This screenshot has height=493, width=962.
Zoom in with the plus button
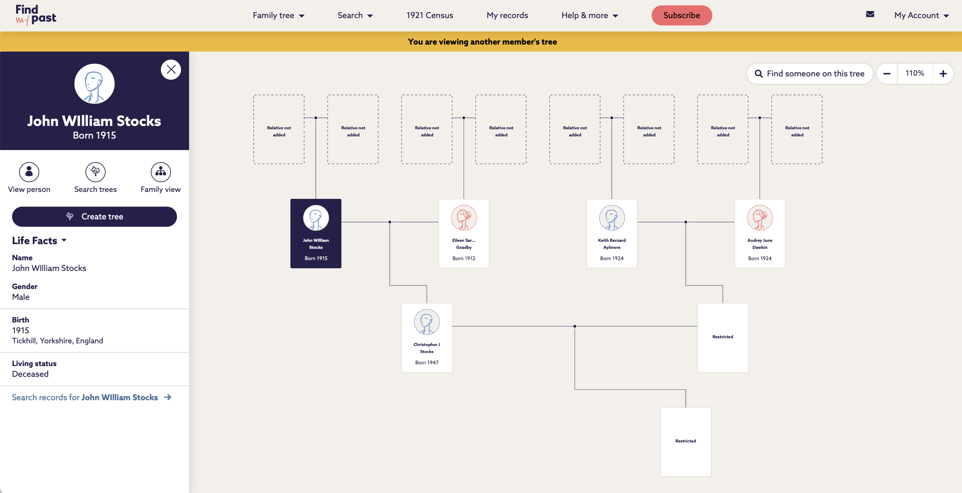pyautogui.click(x=943, y=74)
